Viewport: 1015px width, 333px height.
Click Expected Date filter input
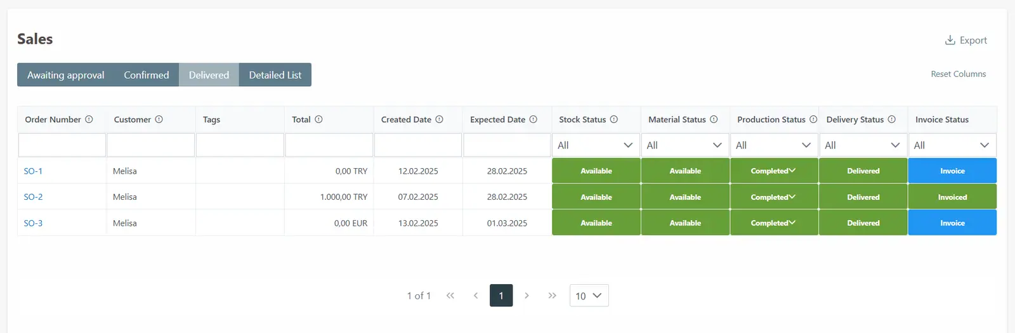coord(507,145)
